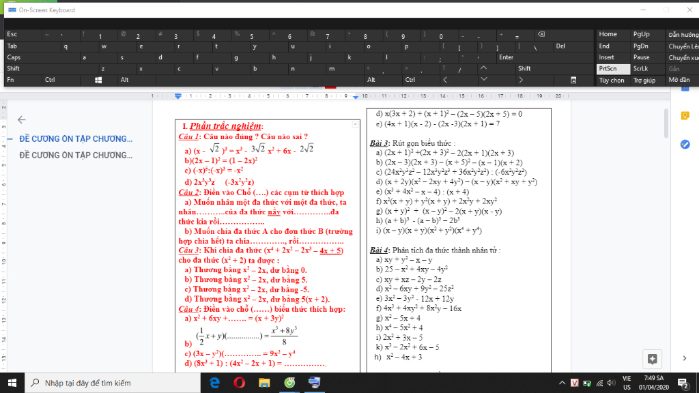Image resolution: width=699 pixels, height=393 pixels.
Task: Click the PgDn key
Action: [x=647, y=46]
